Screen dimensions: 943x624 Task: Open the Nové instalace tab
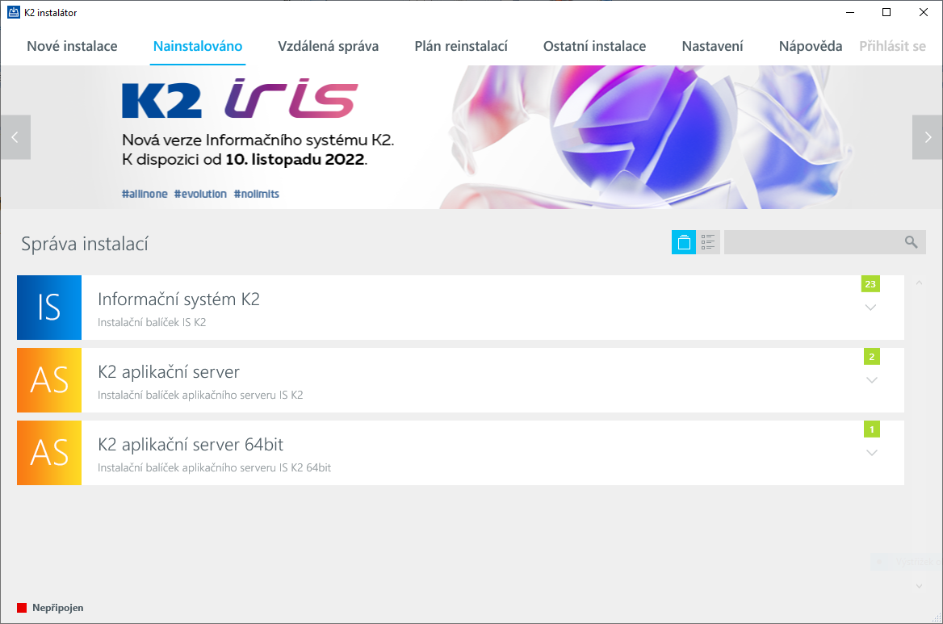[x=72, y=46]
